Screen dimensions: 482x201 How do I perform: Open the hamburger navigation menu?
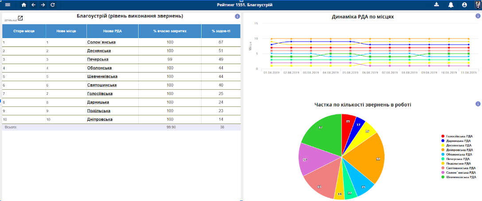[x=8, y=5]
